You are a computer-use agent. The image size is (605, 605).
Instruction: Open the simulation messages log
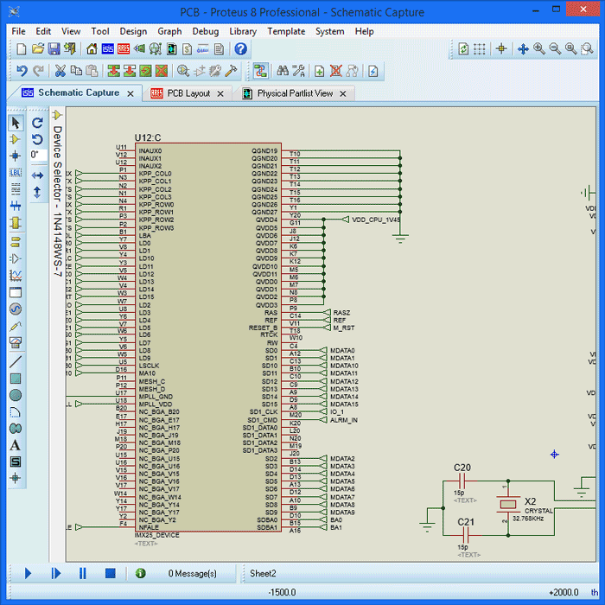point(141,573)
